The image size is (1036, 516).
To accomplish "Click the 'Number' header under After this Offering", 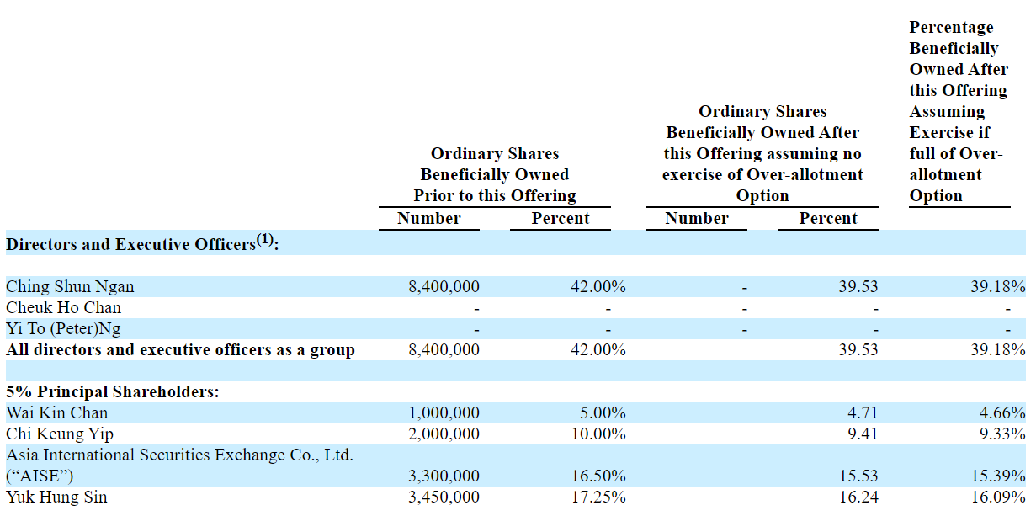I will click(697, 218).
